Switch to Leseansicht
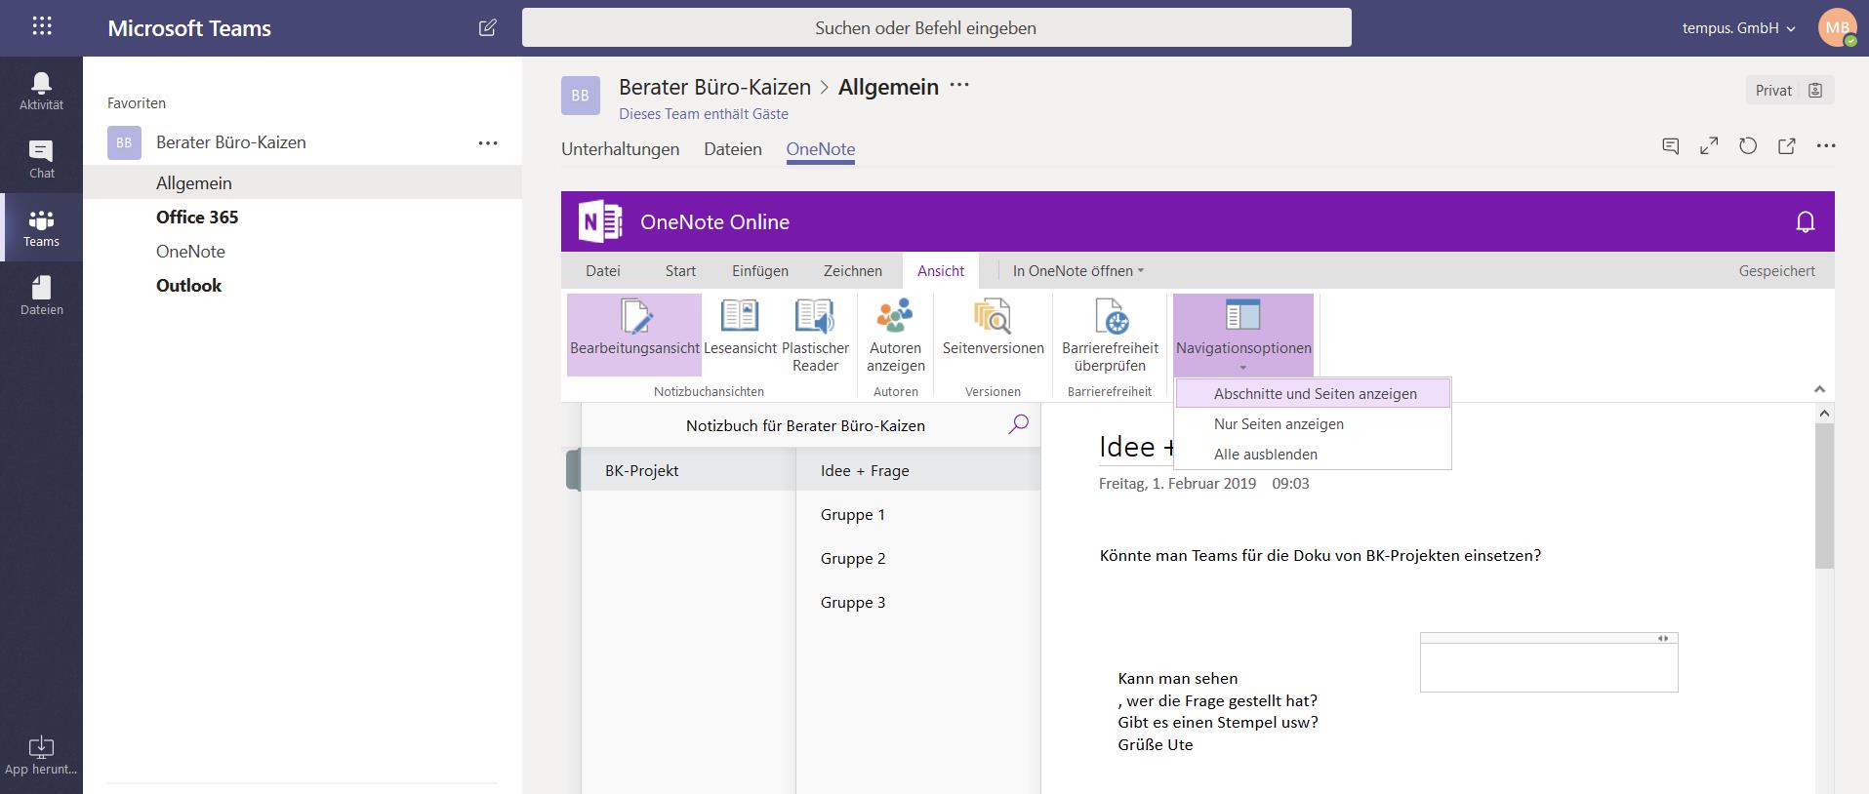 740,329
